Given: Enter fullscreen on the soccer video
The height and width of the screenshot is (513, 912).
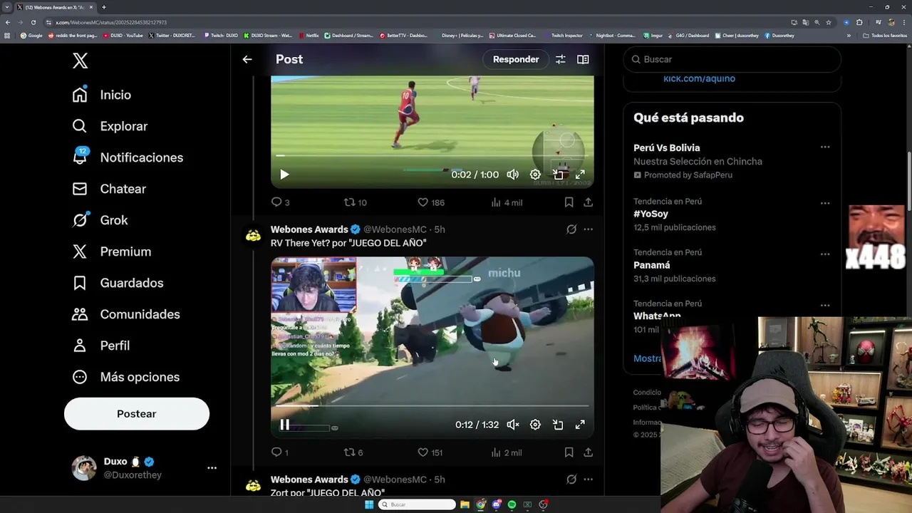Looking at the screenshot, I should pos(580,175).
